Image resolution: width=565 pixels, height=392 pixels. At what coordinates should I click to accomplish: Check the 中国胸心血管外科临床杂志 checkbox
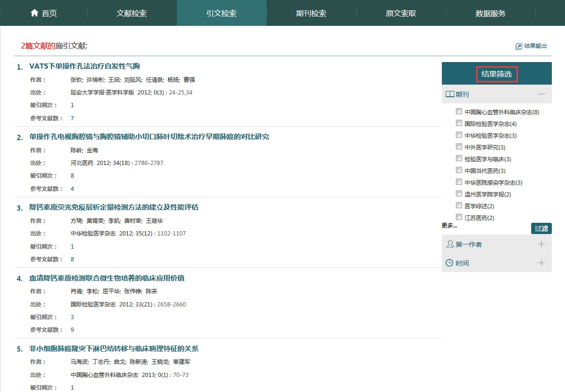coord(459,111)
